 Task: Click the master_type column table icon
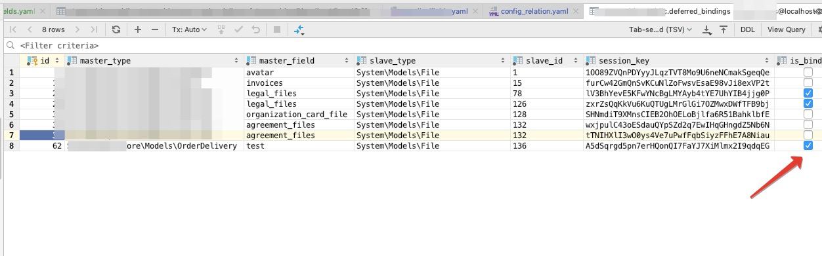tap(72, 60)
